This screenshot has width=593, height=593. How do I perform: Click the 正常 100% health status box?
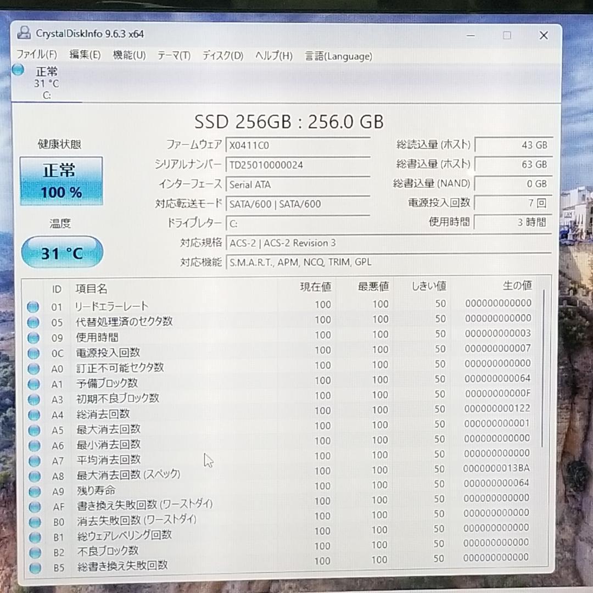coord(61,180)
